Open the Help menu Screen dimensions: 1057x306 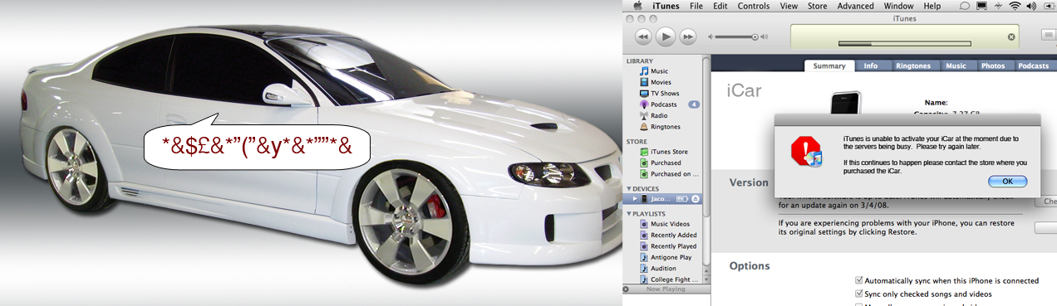point(932,6)
